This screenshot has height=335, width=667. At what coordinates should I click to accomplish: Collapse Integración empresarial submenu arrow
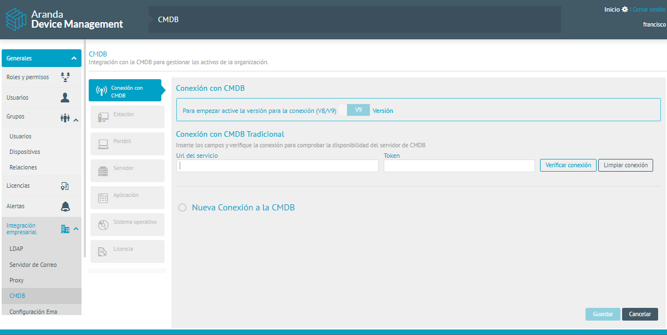tap(76, 229)
